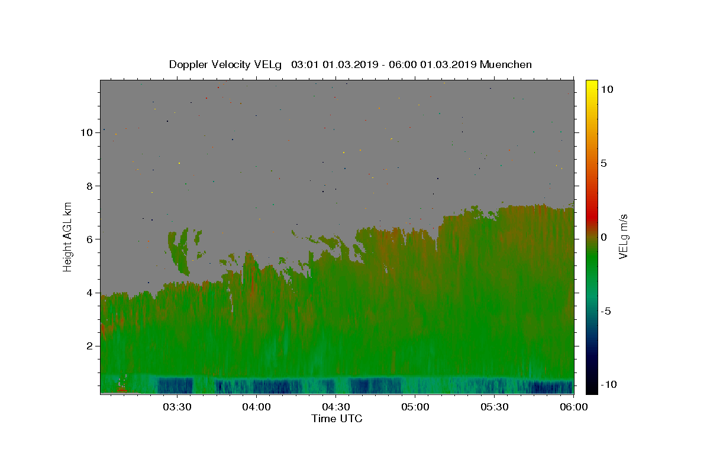Click the height axis label '2'
Image resolution: width=710 pixels, height=473 pixels.
tap(89, 346)
